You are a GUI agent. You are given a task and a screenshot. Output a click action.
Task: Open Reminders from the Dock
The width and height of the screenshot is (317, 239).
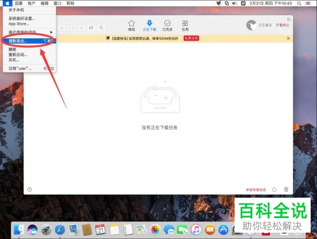coord(128,229)
